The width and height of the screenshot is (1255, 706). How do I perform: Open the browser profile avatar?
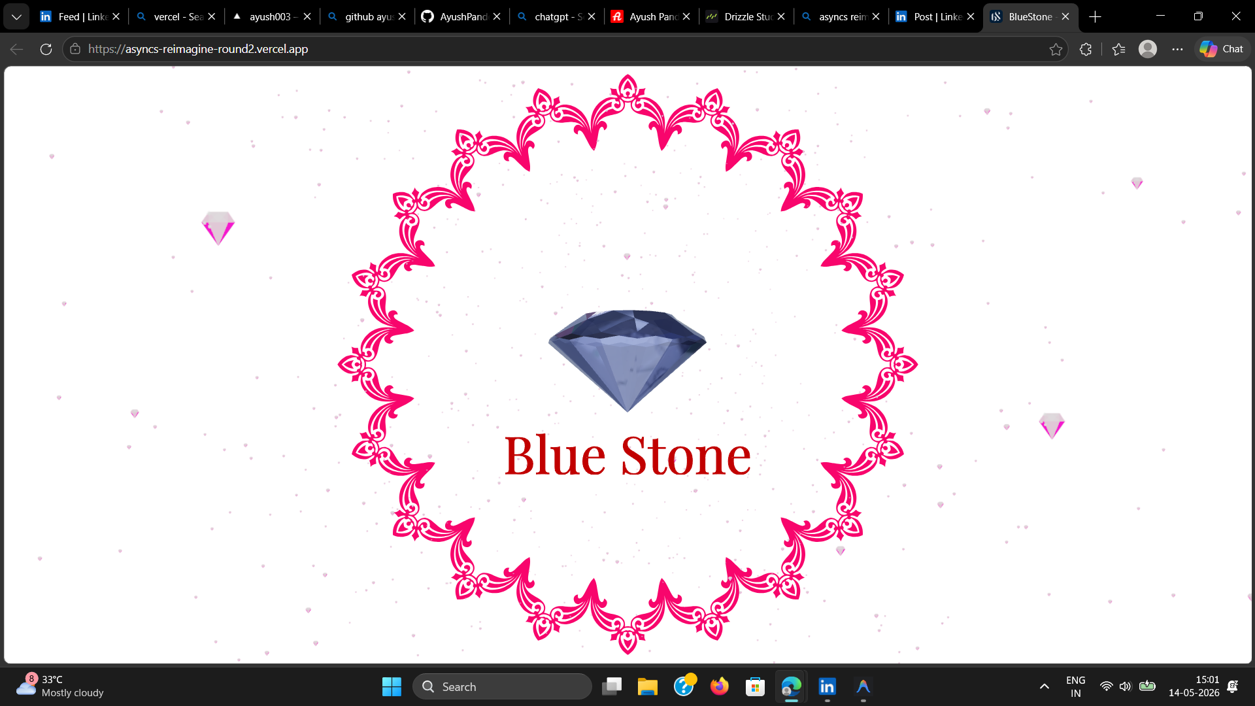pos(1148,49)
